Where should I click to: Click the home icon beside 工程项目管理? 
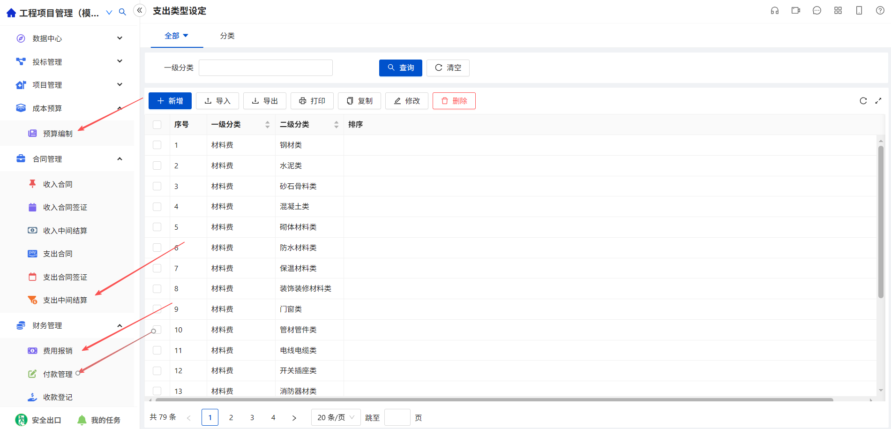pyautogui.click(x=11, y=13)
